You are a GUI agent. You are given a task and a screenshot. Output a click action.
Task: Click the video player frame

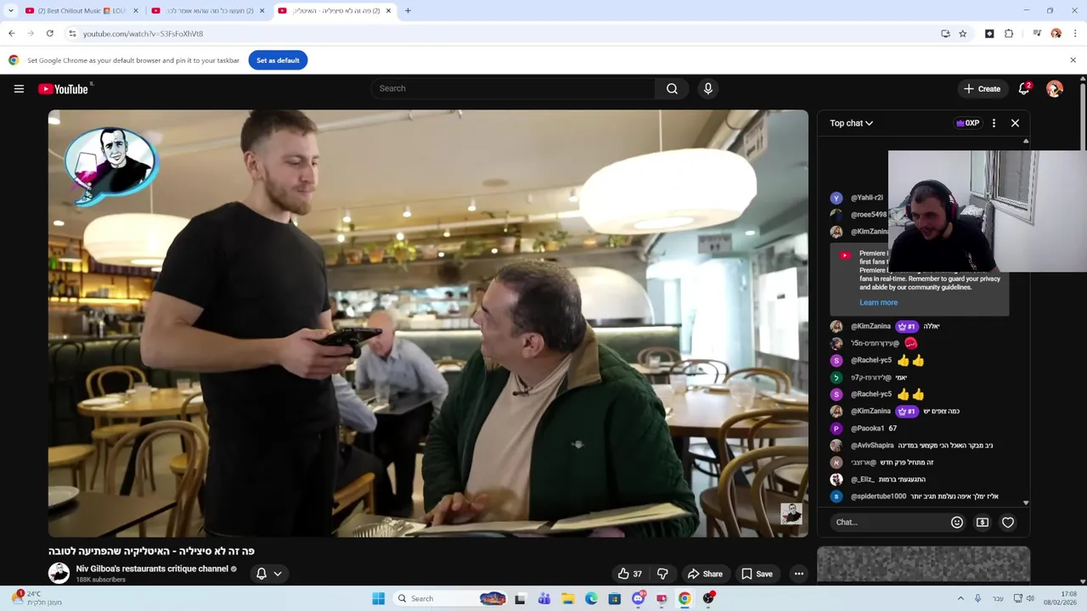tap(428, 323)
